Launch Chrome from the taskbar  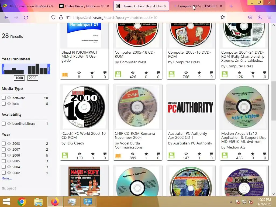click(22, 202)
